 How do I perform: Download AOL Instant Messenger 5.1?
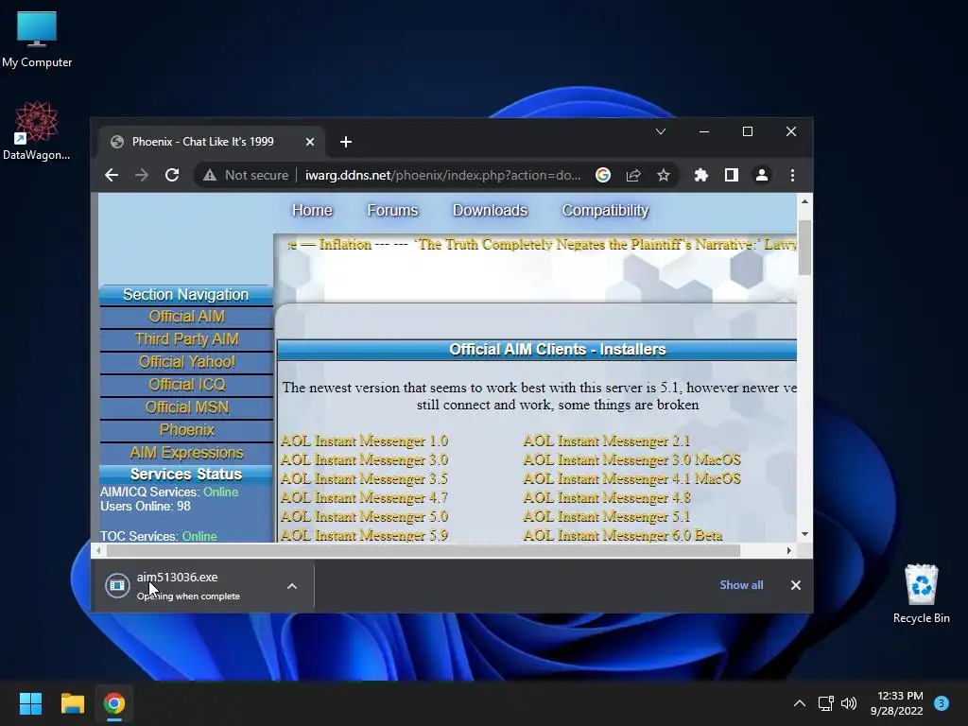coord(607,517)
